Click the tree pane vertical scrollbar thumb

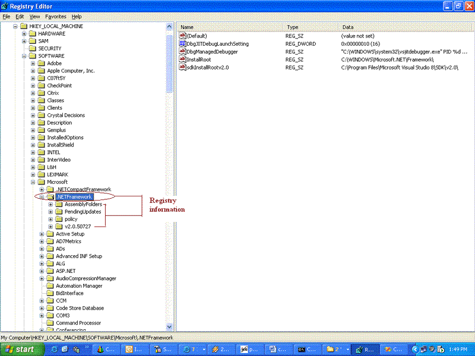(169, 63)
